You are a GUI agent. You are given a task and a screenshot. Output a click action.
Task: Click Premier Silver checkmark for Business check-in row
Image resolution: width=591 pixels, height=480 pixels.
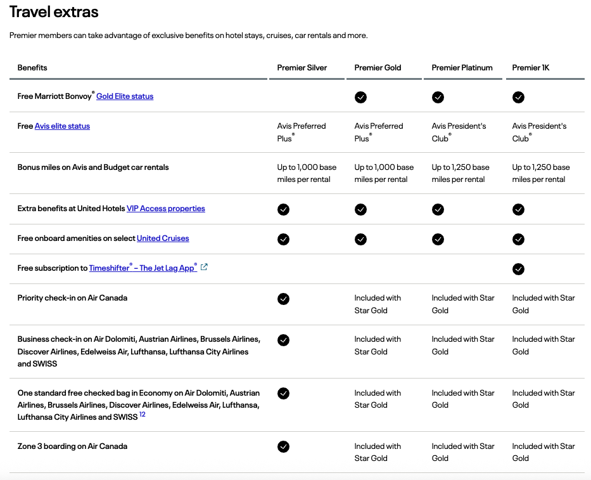(283, 340)
